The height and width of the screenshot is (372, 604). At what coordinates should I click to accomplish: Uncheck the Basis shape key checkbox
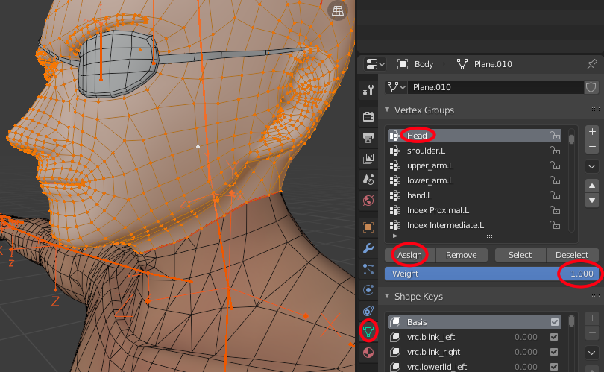[x=554, y=322]
